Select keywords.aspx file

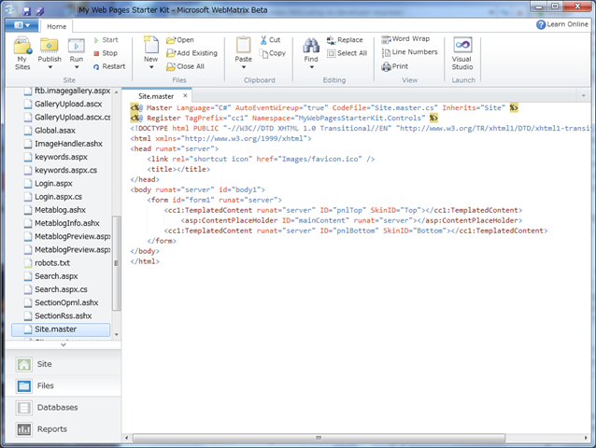[56, 157]
